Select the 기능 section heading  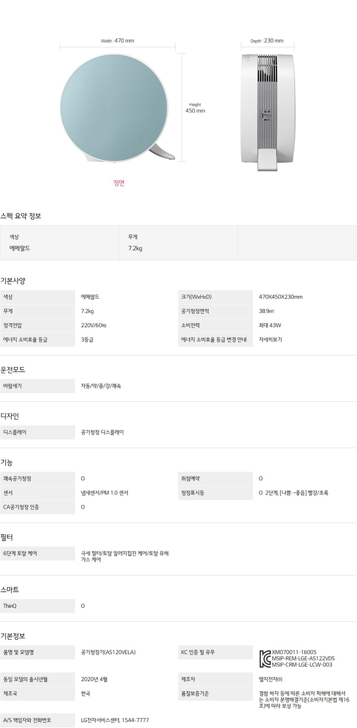coord(7,463)
